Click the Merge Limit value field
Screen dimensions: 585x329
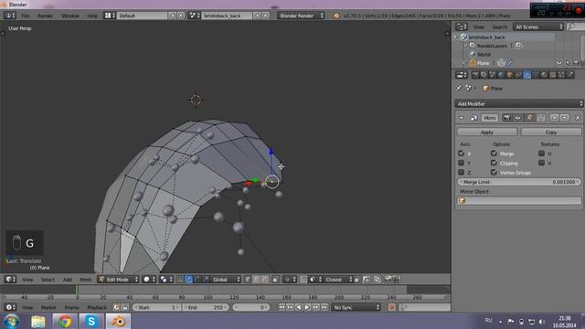pos(519,182)
